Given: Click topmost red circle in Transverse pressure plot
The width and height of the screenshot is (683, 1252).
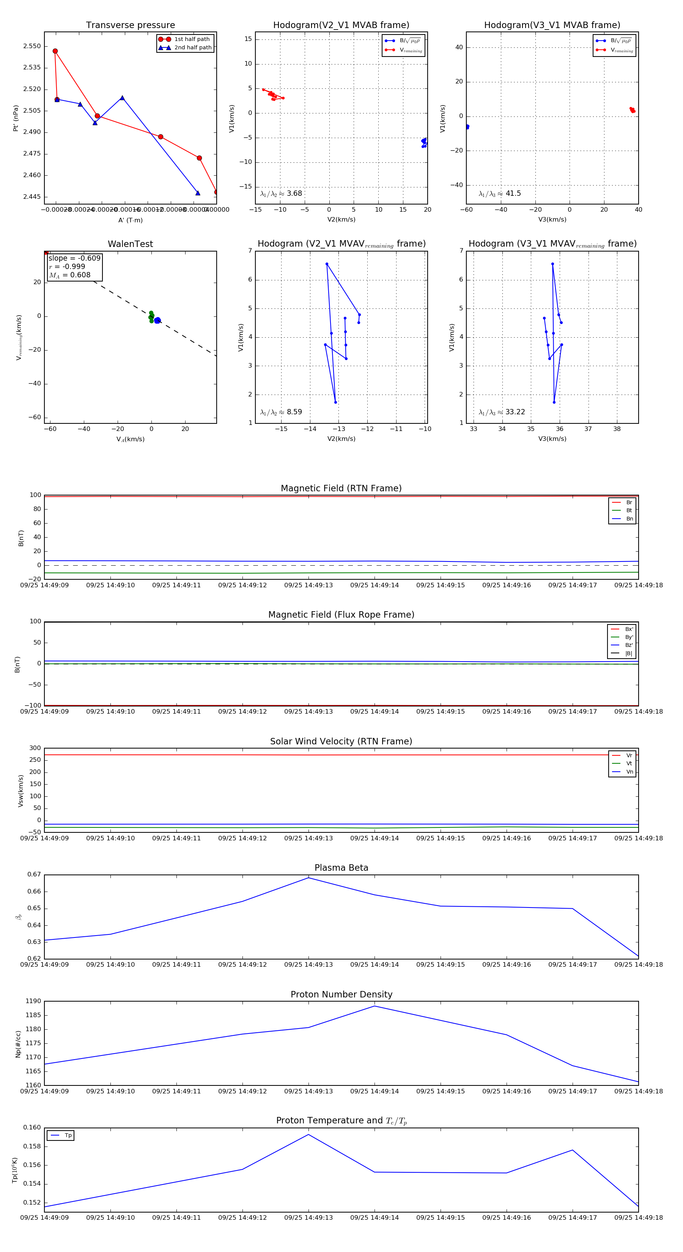Looking at the screenshot, I should 55,51.
